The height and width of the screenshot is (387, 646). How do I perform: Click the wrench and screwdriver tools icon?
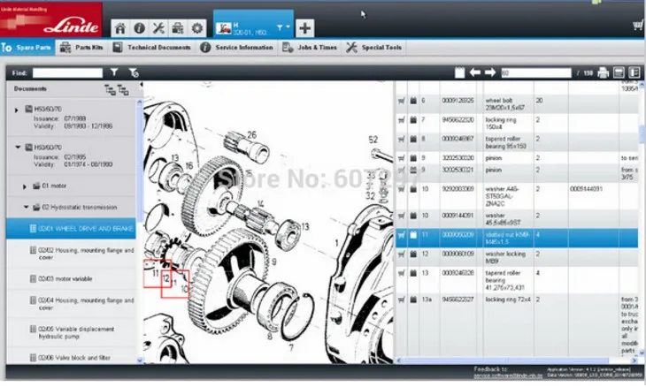(x=158, y=28)
